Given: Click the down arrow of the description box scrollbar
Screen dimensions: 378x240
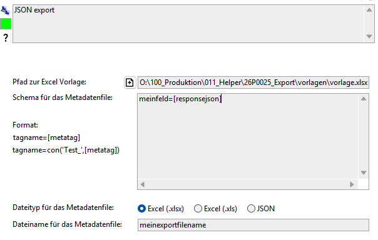Looking at the screenshot, I should (369, 37).
